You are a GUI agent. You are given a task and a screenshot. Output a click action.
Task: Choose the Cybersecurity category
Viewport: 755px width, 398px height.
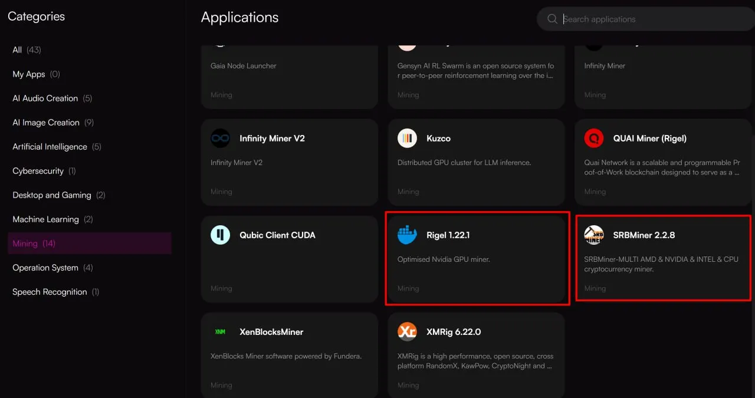pos(90,171)
